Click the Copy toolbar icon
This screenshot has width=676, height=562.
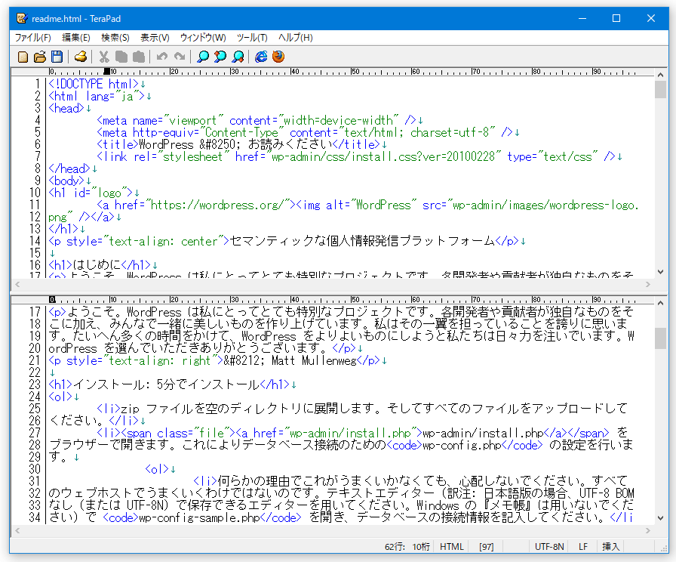(x=121, y=57)
